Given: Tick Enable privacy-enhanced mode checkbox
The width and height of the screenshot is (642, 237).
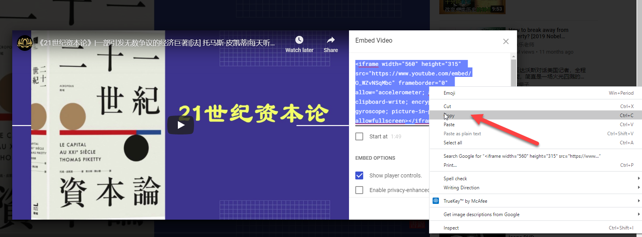Looking at the screenshot, I should [359, 190].
